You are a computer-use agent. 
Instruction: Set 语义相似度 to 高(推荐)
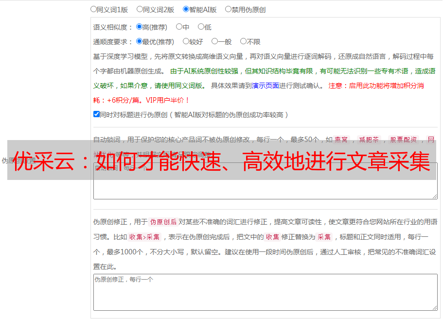(139, 27)
